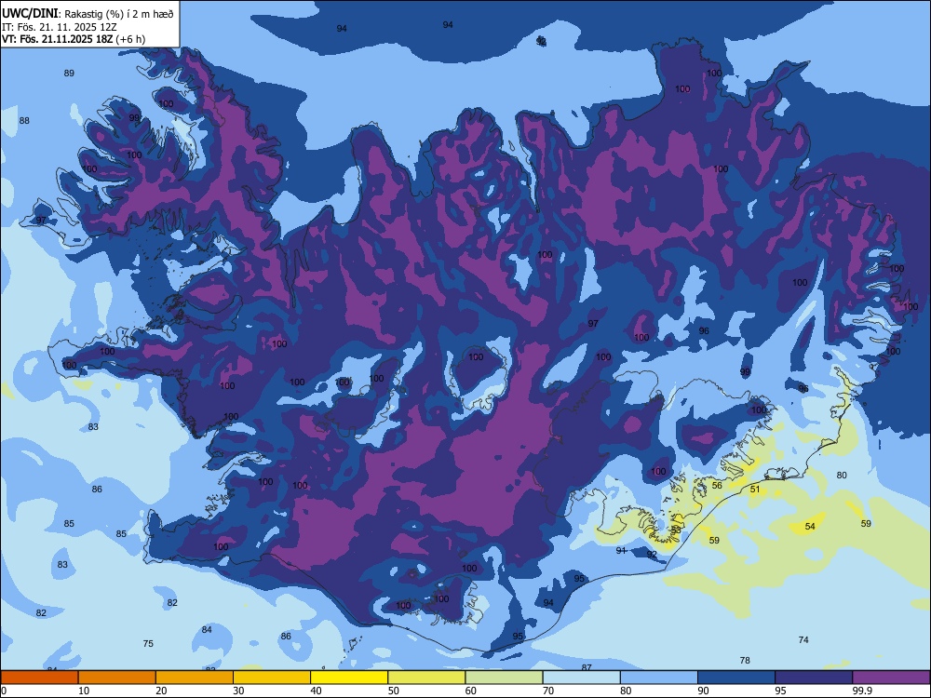This screenshot has height=698, width=931.
Task: Select the amber 20–30 legend swatch
Action: pos(195,678)
